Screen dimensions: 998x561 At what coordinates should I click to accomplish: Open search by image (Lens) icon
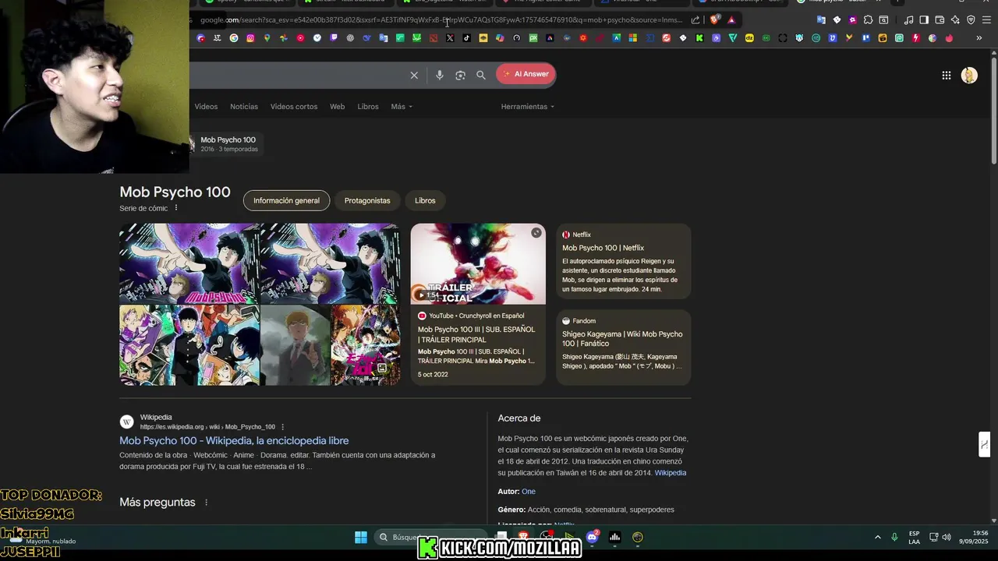tap(460, 75)
